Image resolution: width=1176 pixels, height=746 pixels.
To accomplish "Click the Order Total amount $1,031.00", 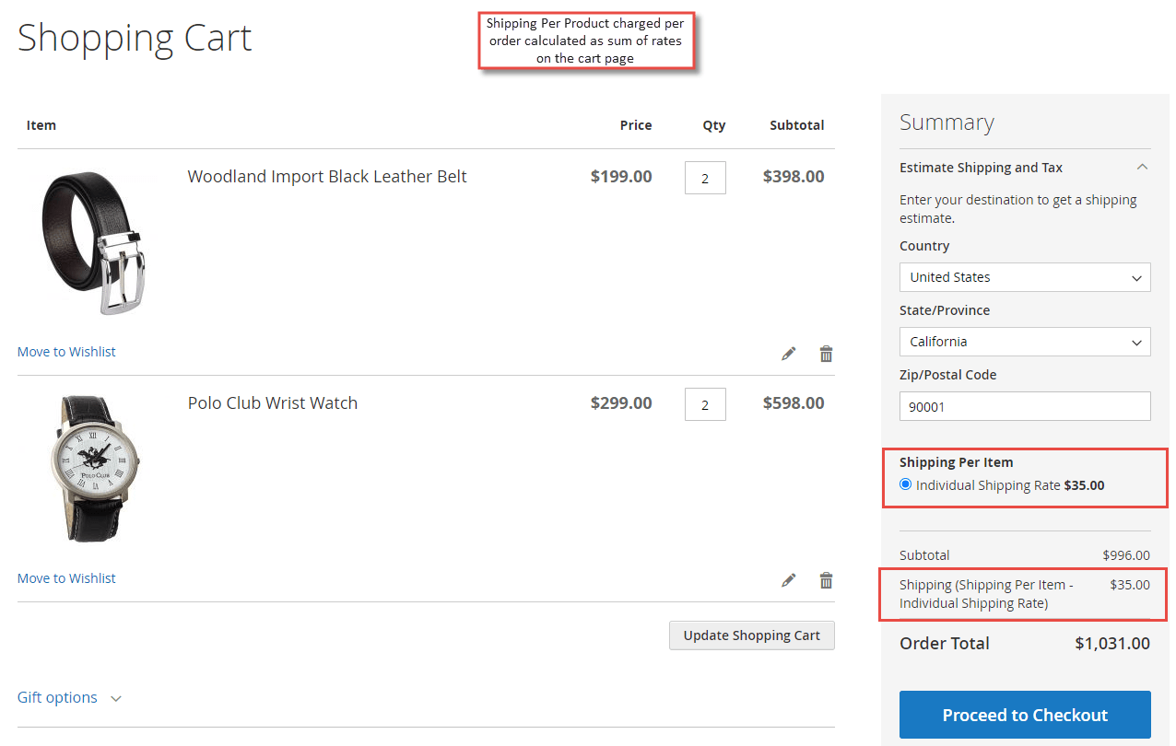I will 1112,644.
